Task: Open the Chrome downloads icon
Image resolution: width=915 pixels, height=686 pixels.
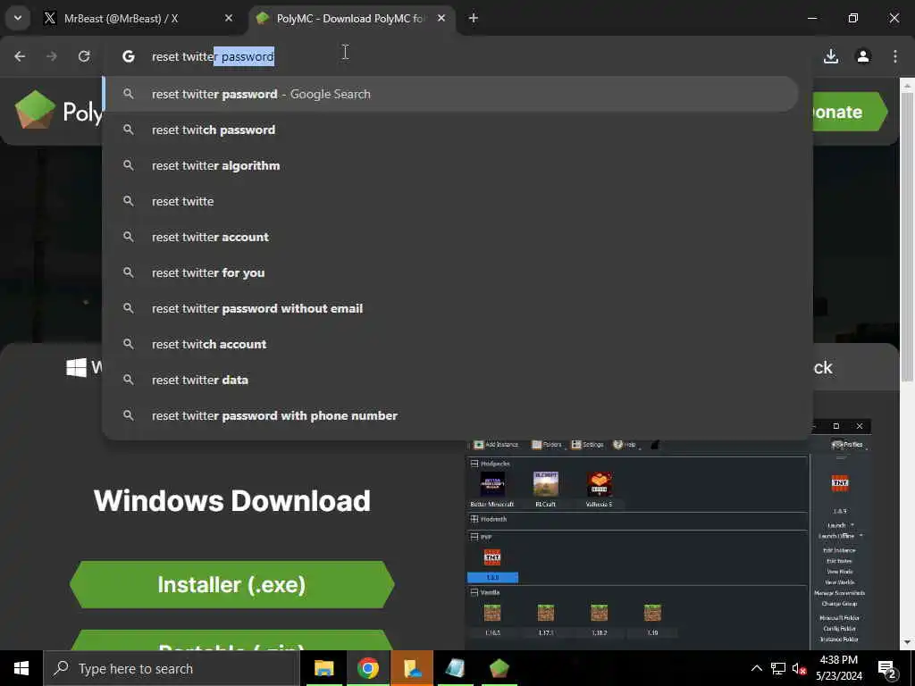Action: pos(831,56)
